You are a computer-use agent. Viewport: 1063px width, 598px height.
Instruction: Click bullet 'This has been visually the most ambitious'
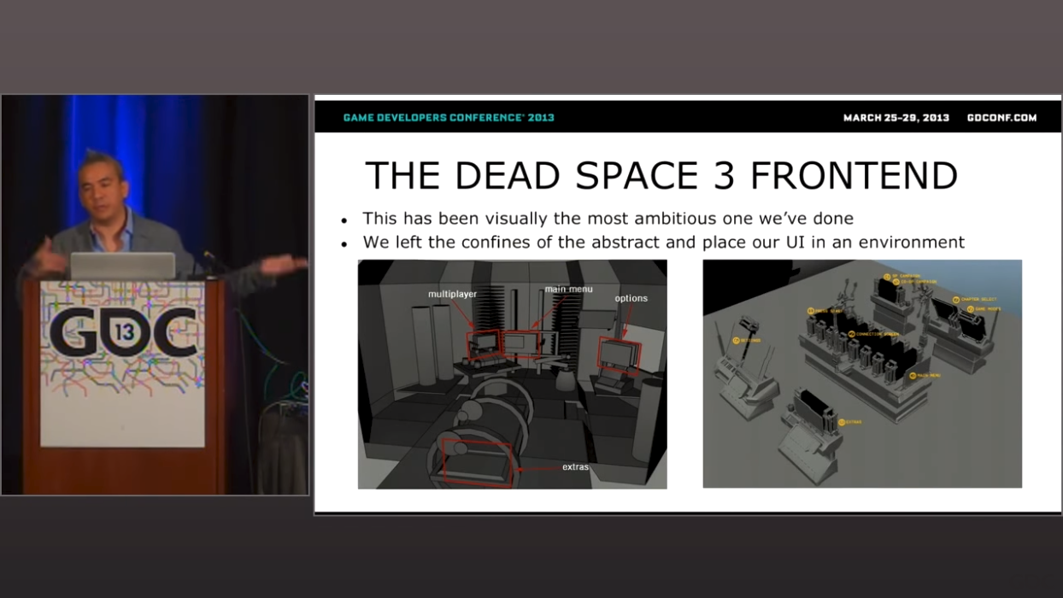[608, 219]
